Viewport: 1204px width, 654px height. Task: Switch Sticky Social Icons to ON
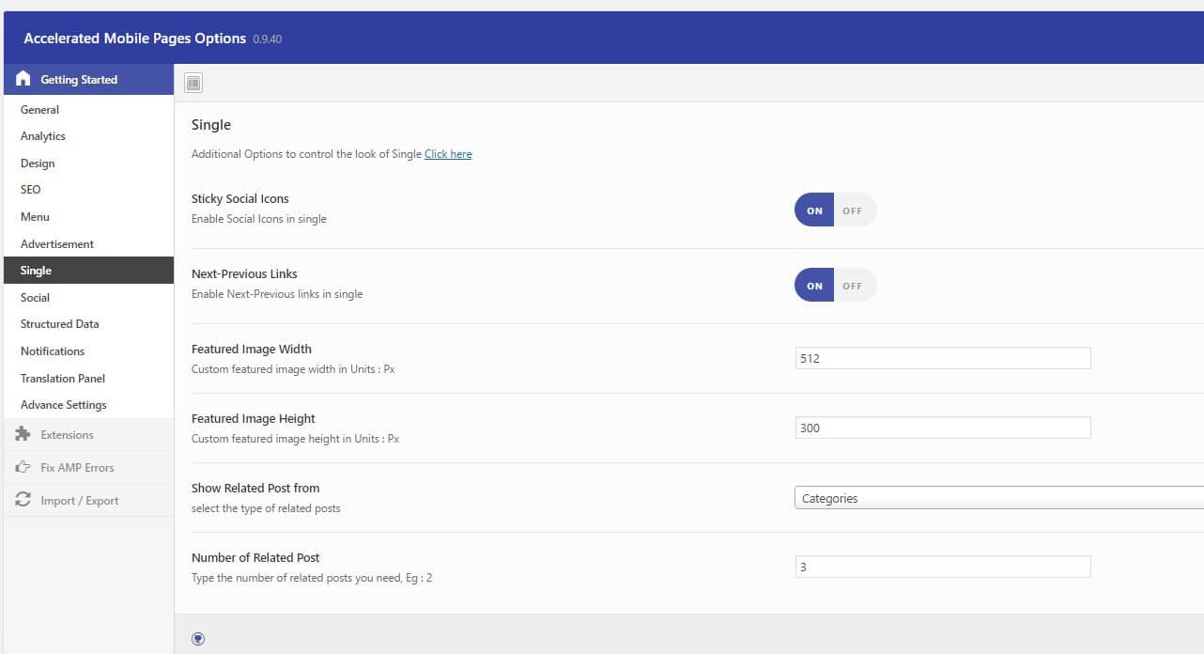pyautogui.click(x=814, y=210)
